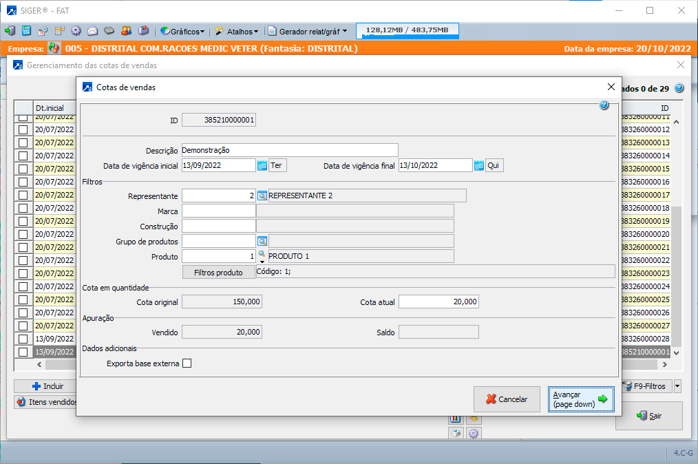Click the users icon in the toolbar
698x464 pixels.
[126, 31]
